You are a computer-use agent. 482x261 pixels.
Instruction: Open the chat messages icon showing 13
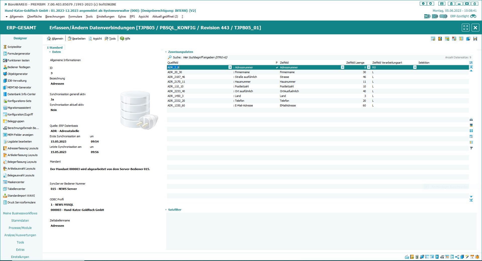[443, 16]
